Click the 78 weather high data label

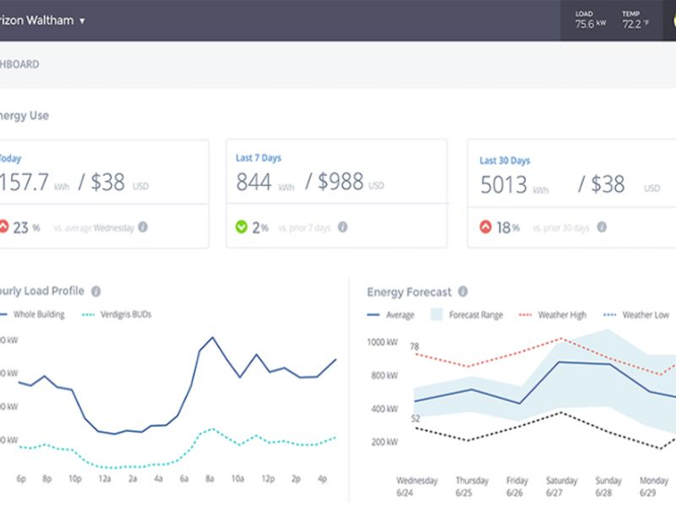(x=414, y=346)
